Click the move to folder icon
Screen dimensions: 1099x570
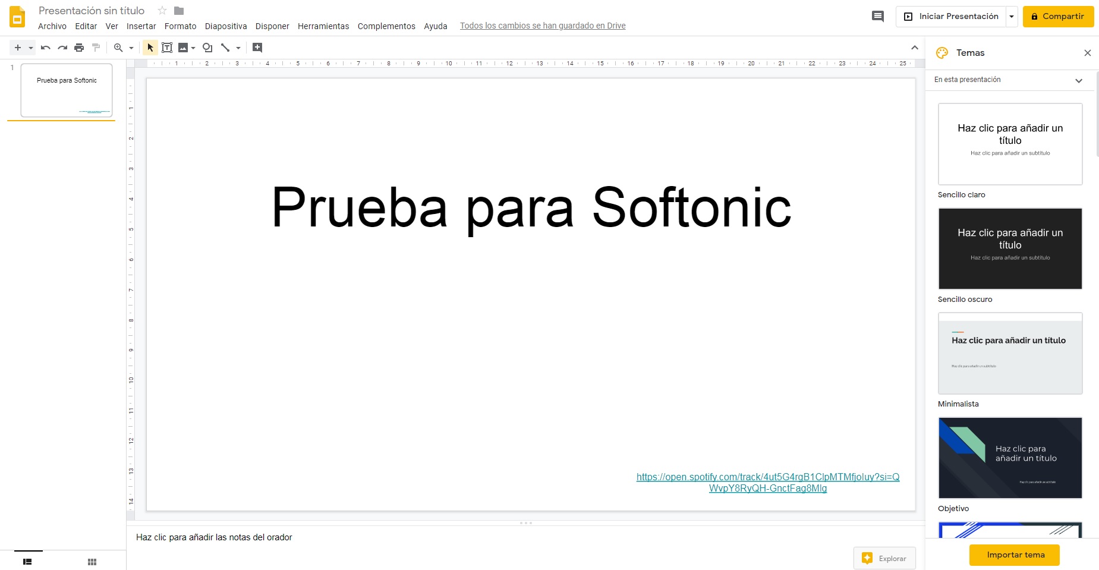tap(179, 11)
